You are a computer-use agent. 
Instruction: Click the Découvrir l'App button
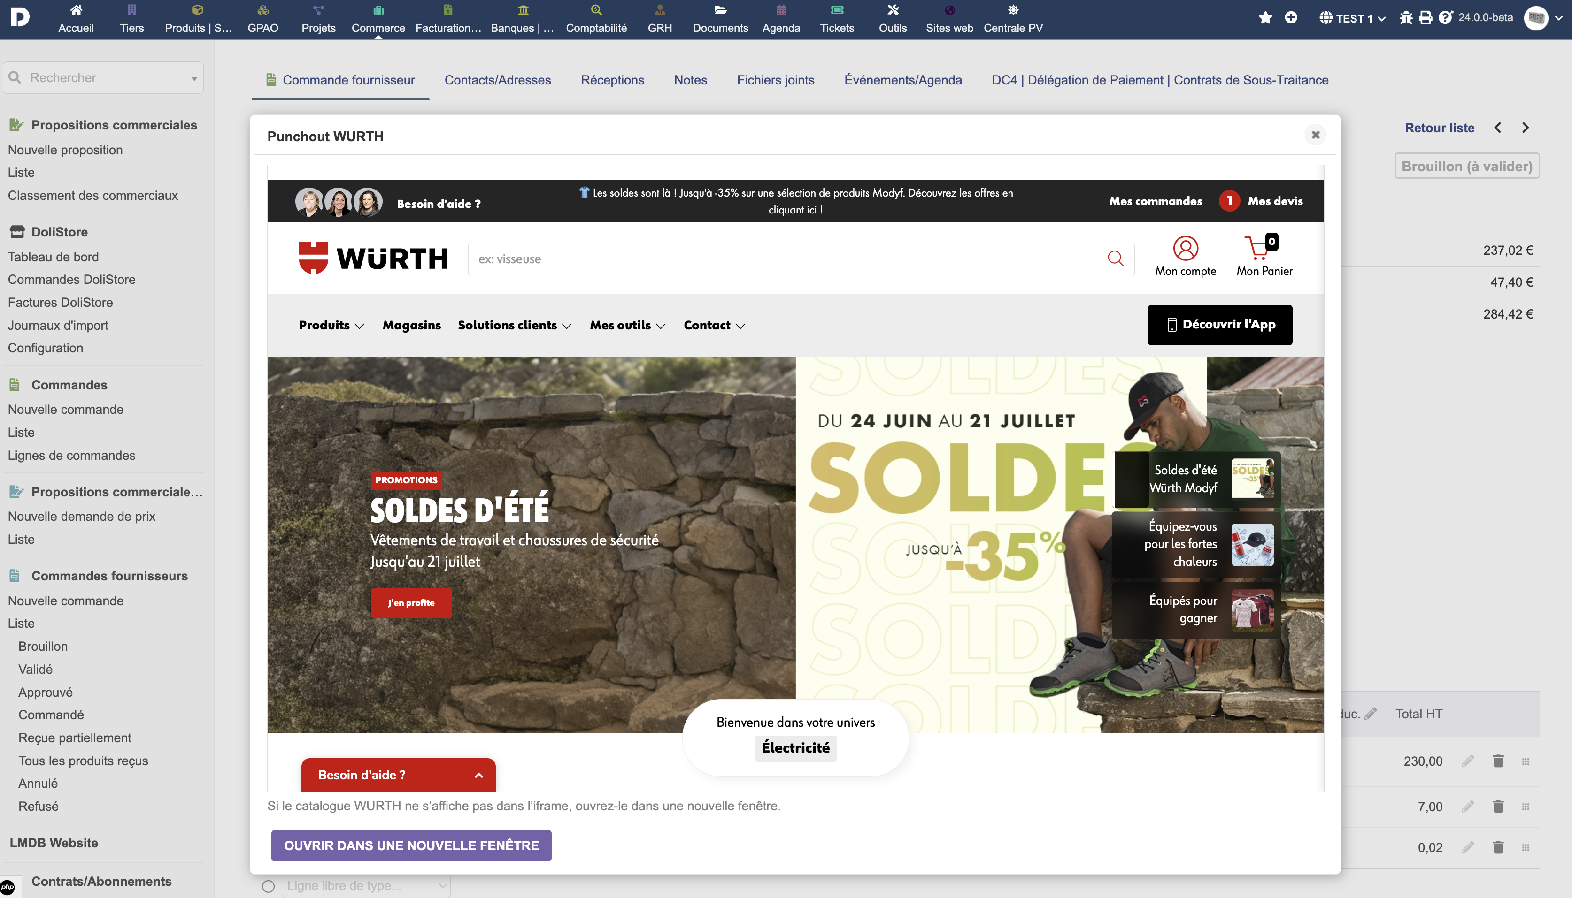coord(1219,324)
